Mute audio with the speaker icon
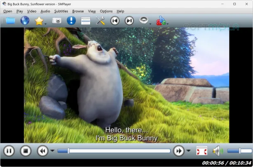This screenshot has height=167, width=253. point(218,151)
